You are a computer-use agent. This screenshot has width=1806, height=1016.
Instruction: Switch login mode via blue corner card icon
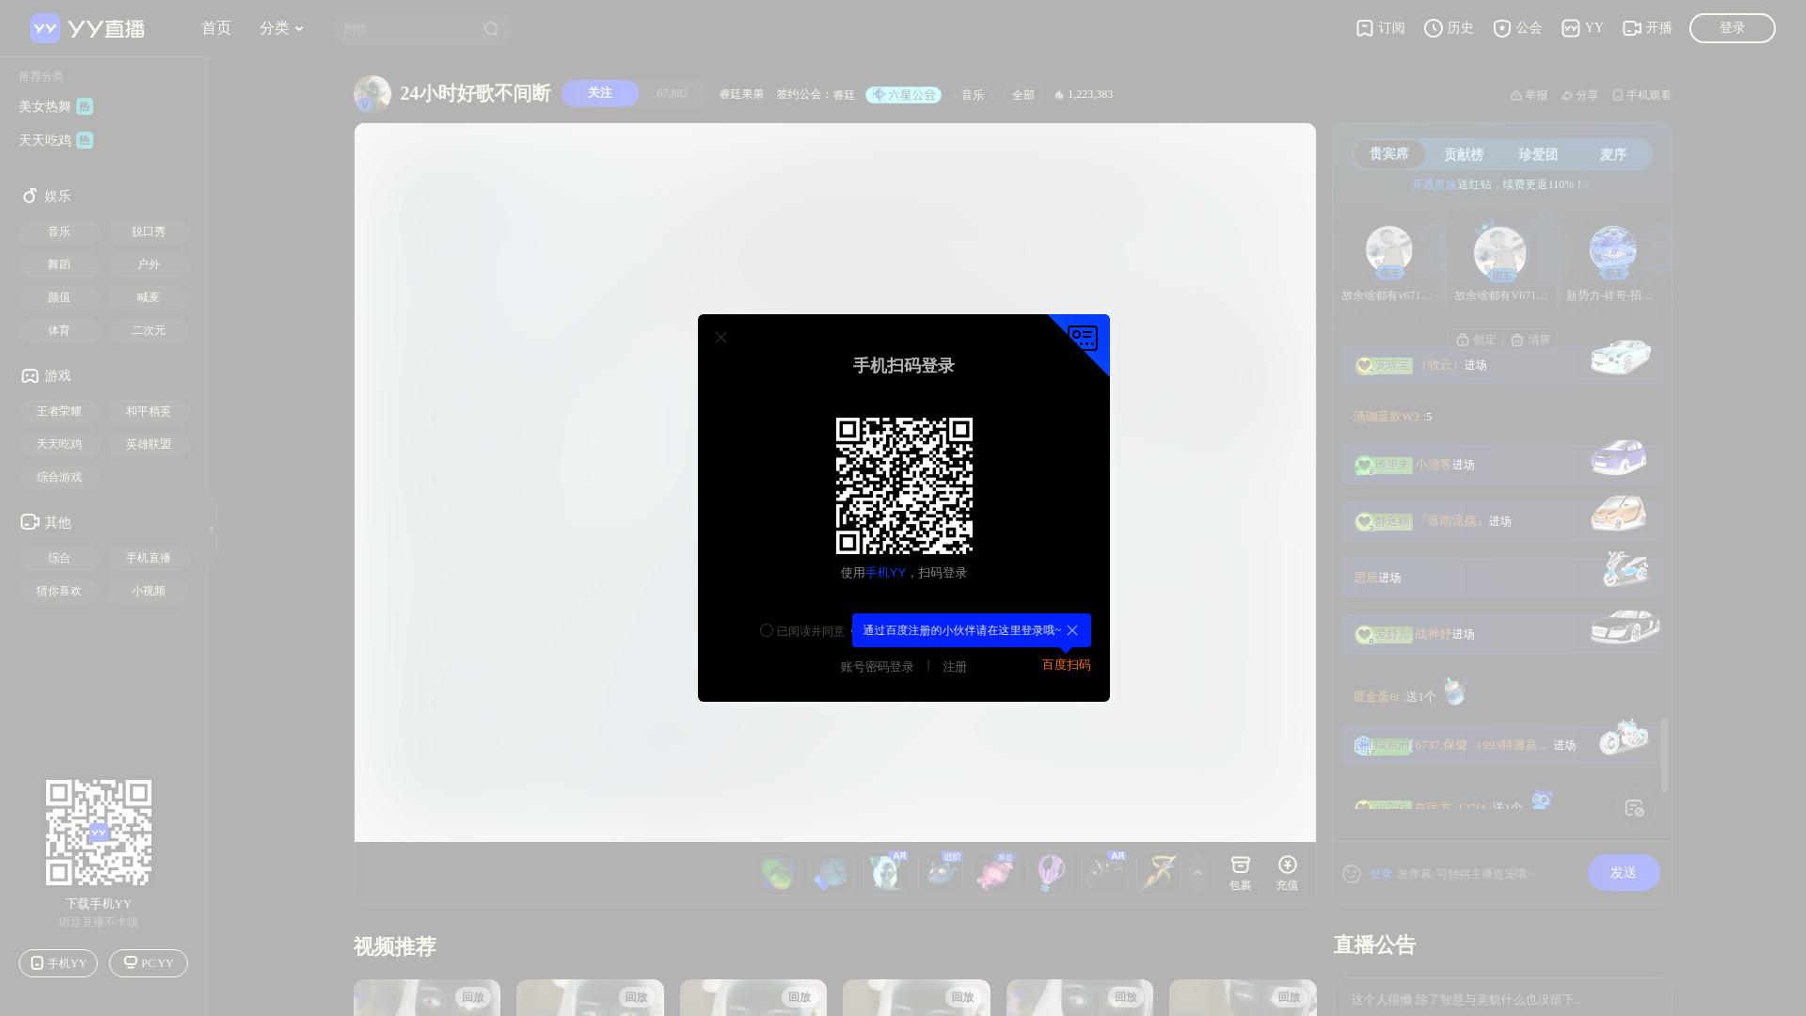(x=1083, y=338)
